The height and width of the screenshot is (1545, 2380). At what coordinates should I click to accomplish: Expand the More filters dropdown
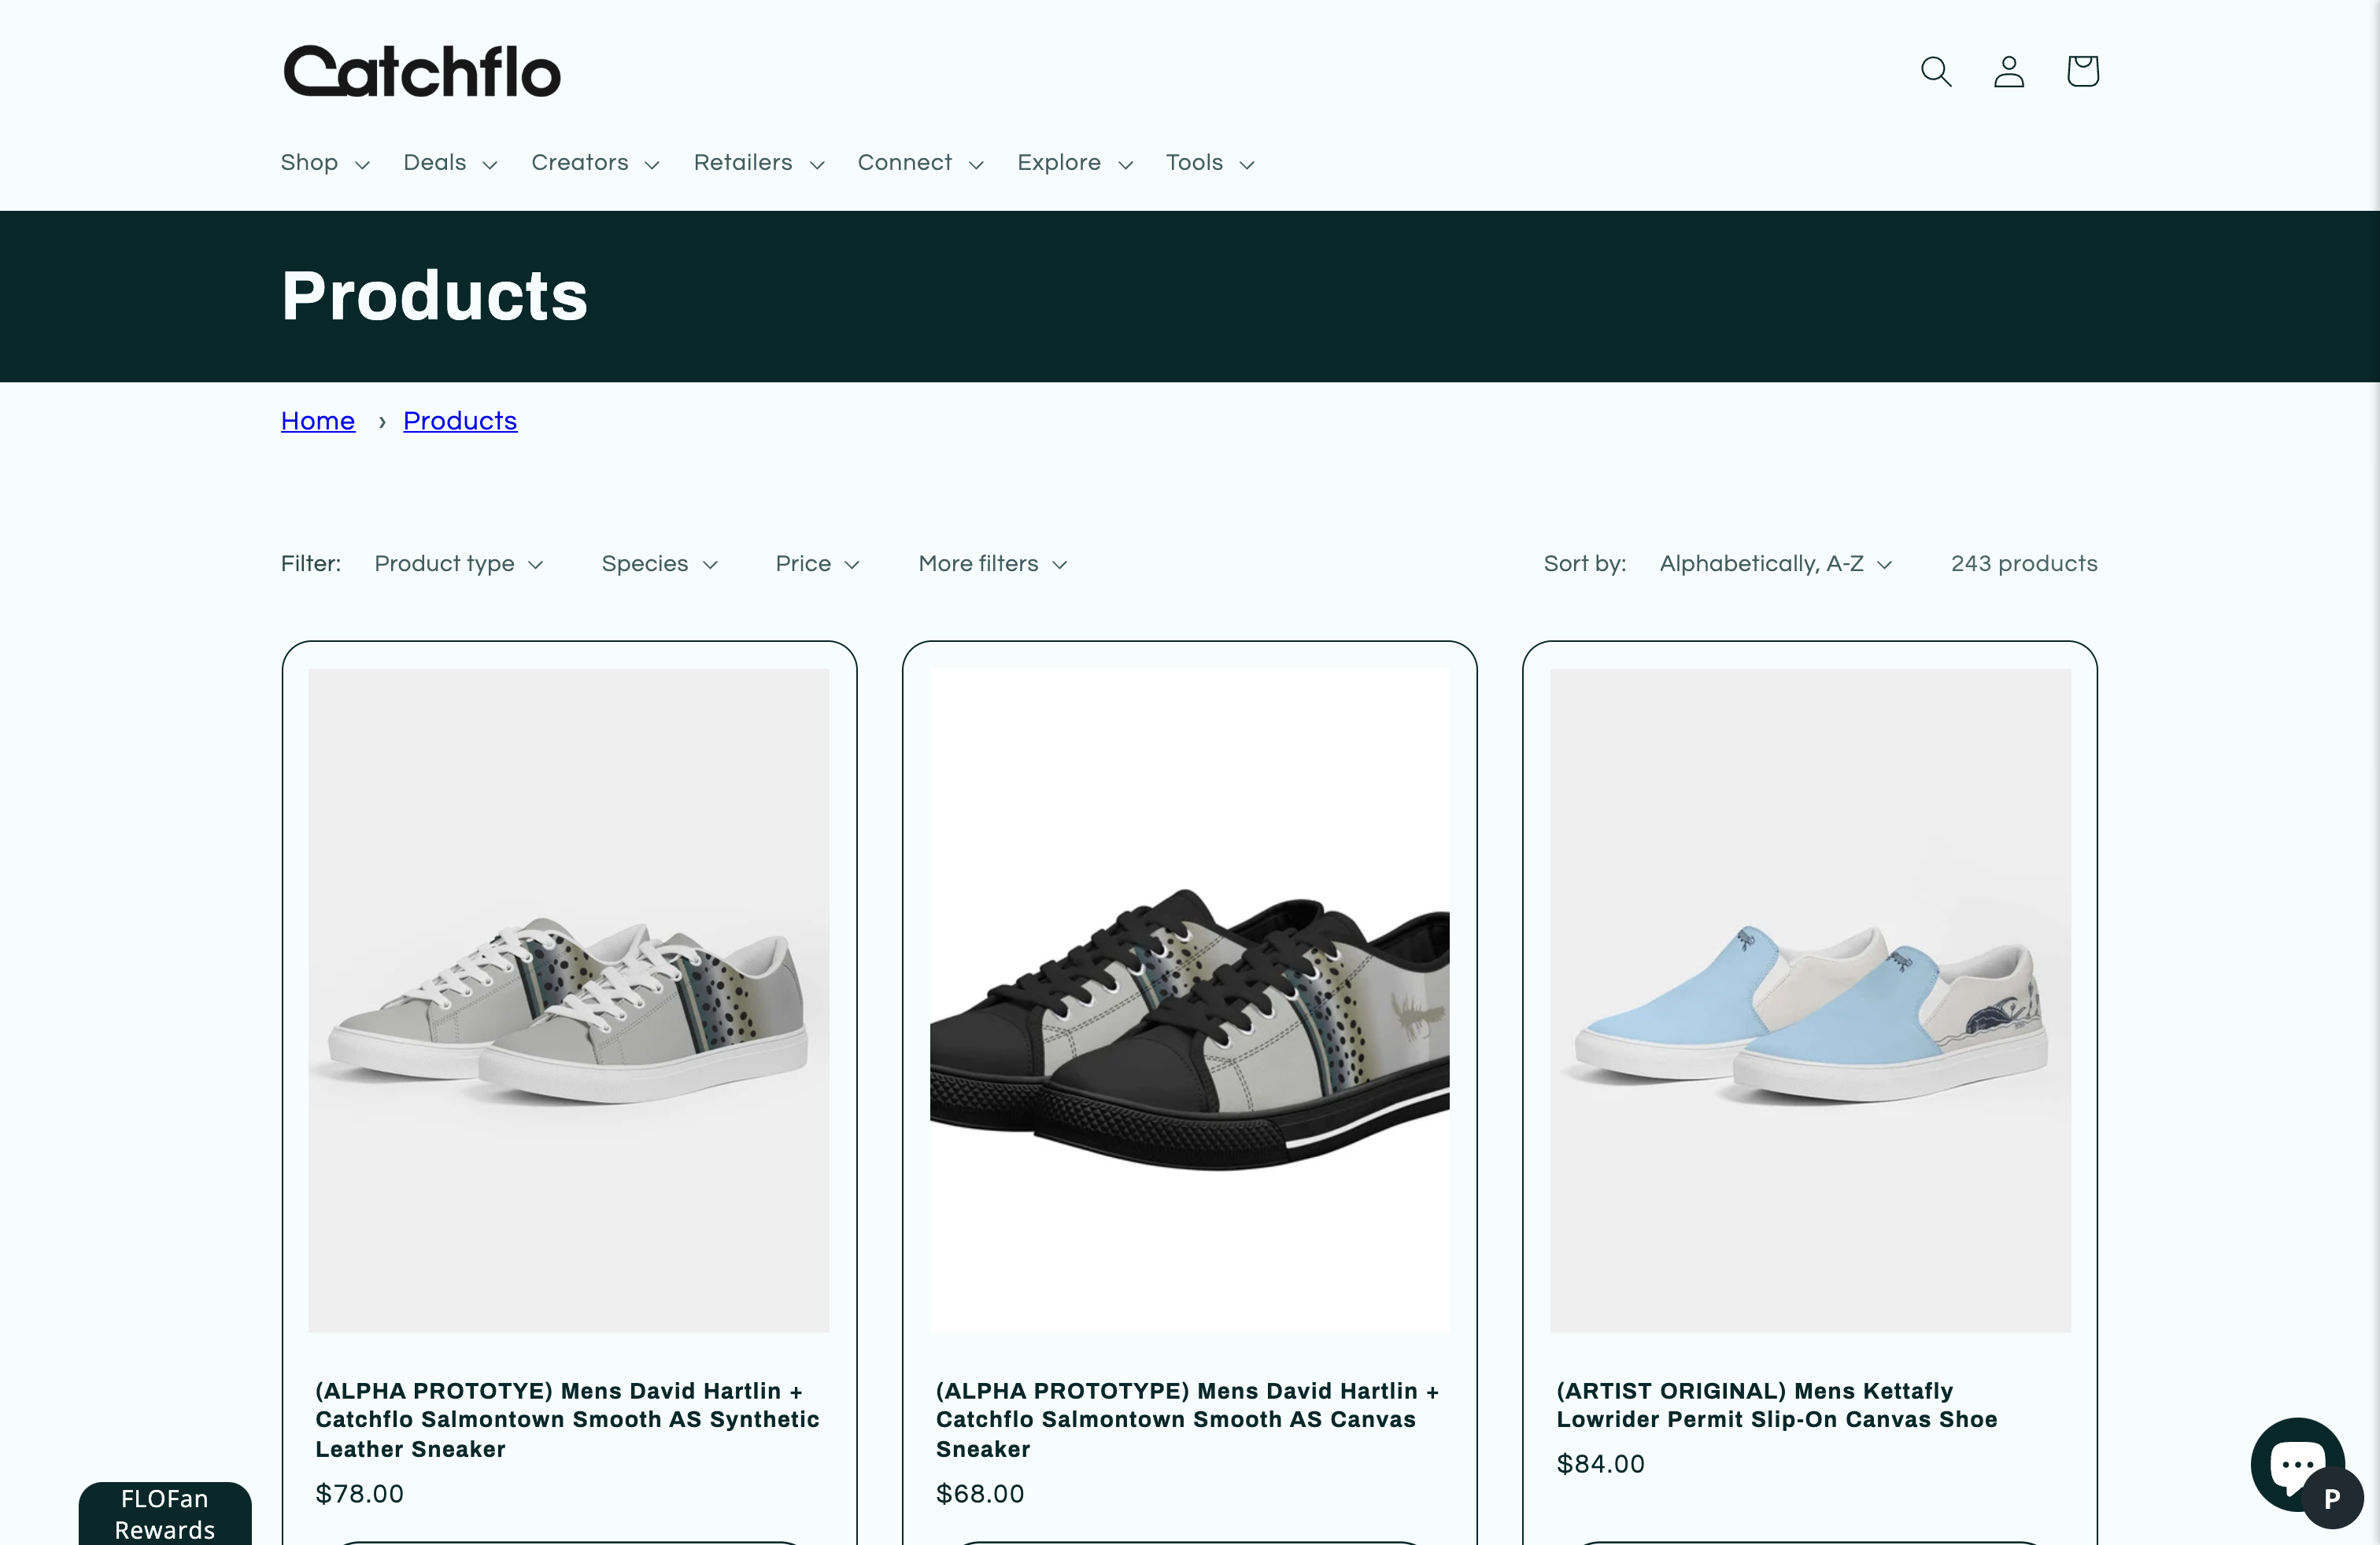tap(993, 563)
